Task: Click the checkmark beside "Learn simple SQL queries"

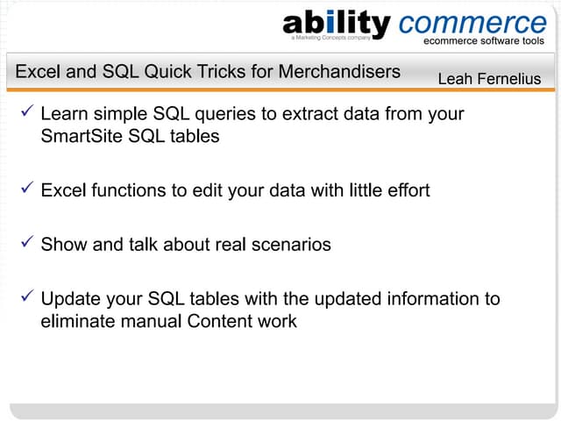Action: [x=25, y=111]
